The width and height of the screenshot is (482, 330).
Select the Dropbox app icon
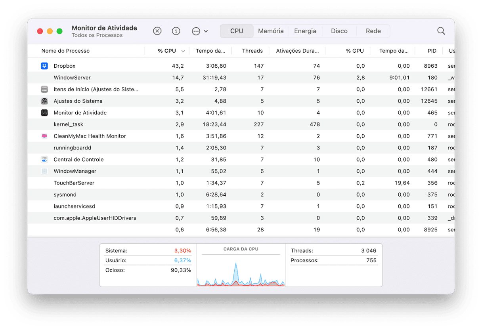click(44, 66)
